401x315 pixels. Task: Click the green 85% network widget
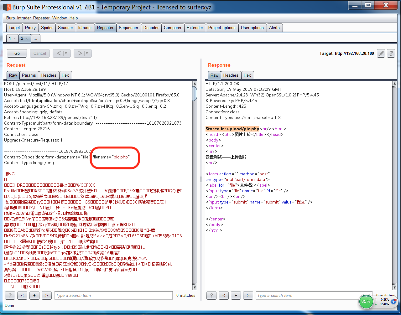(366, 302)
